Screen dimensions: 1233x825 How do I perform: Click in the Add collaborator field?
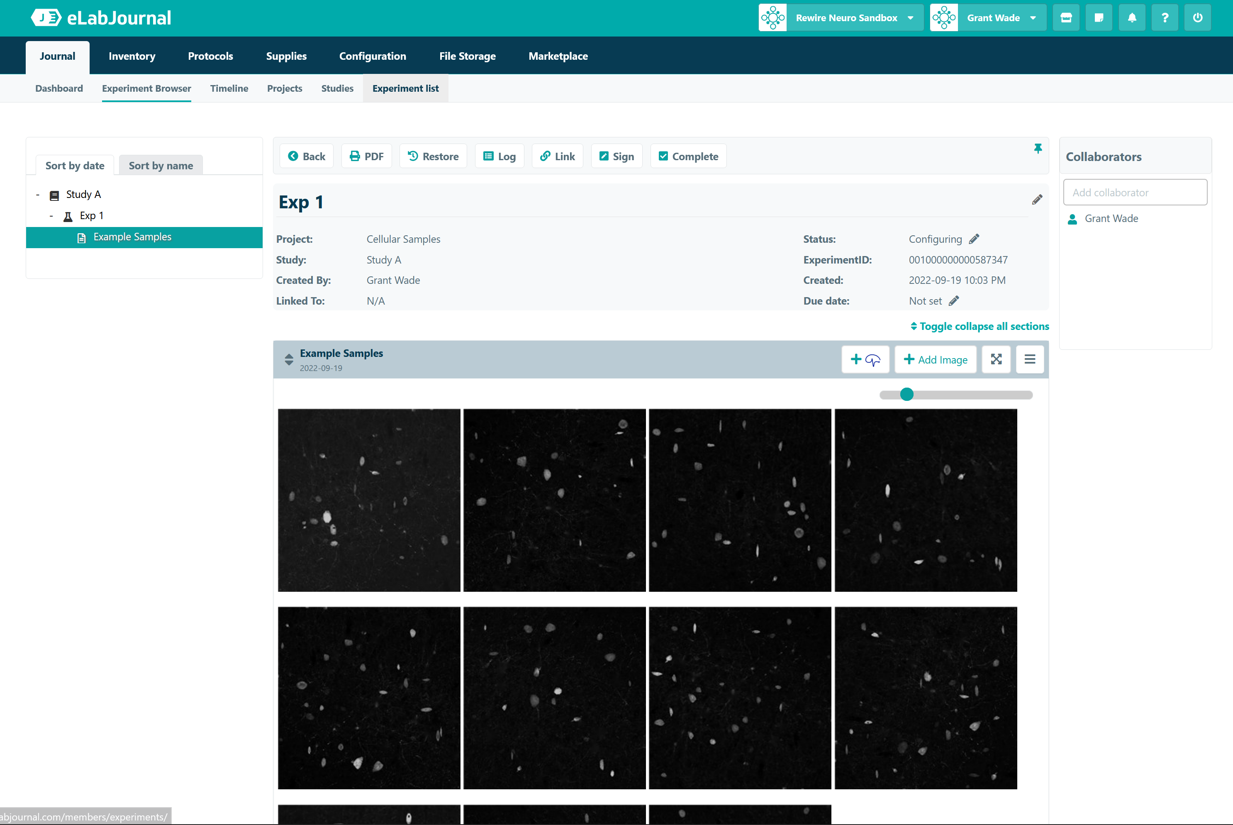point(1135,192)
